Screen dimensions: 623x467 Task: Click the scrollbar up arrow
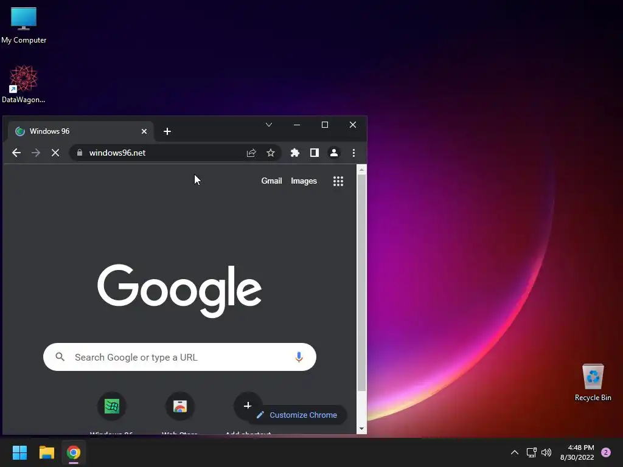click(x=361, y=170)
